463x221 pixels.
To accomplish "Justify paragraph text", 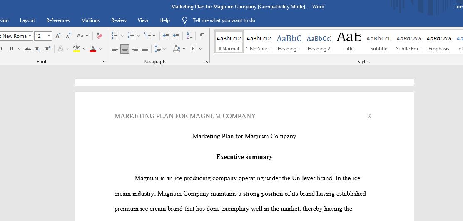I will pyautogui.click(x=145, y=49).
